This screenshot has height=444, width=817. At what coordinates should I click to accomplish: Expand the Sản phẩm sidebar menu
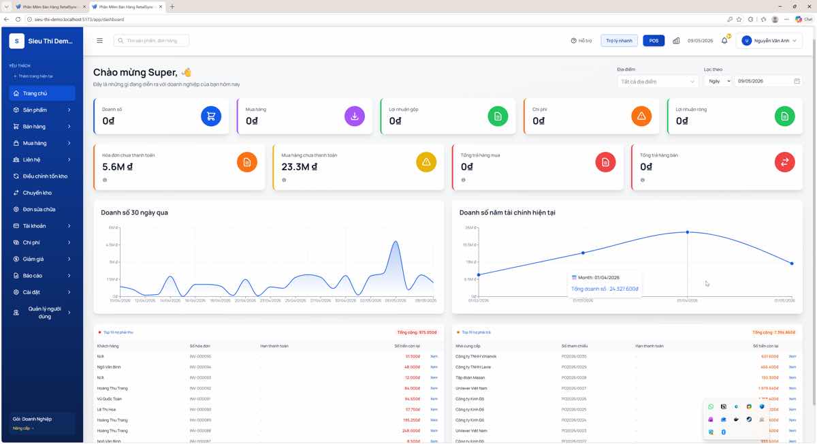point(42,110)
